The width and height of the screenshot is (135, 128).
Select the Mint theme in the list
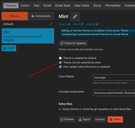click(x=28, y=36)
